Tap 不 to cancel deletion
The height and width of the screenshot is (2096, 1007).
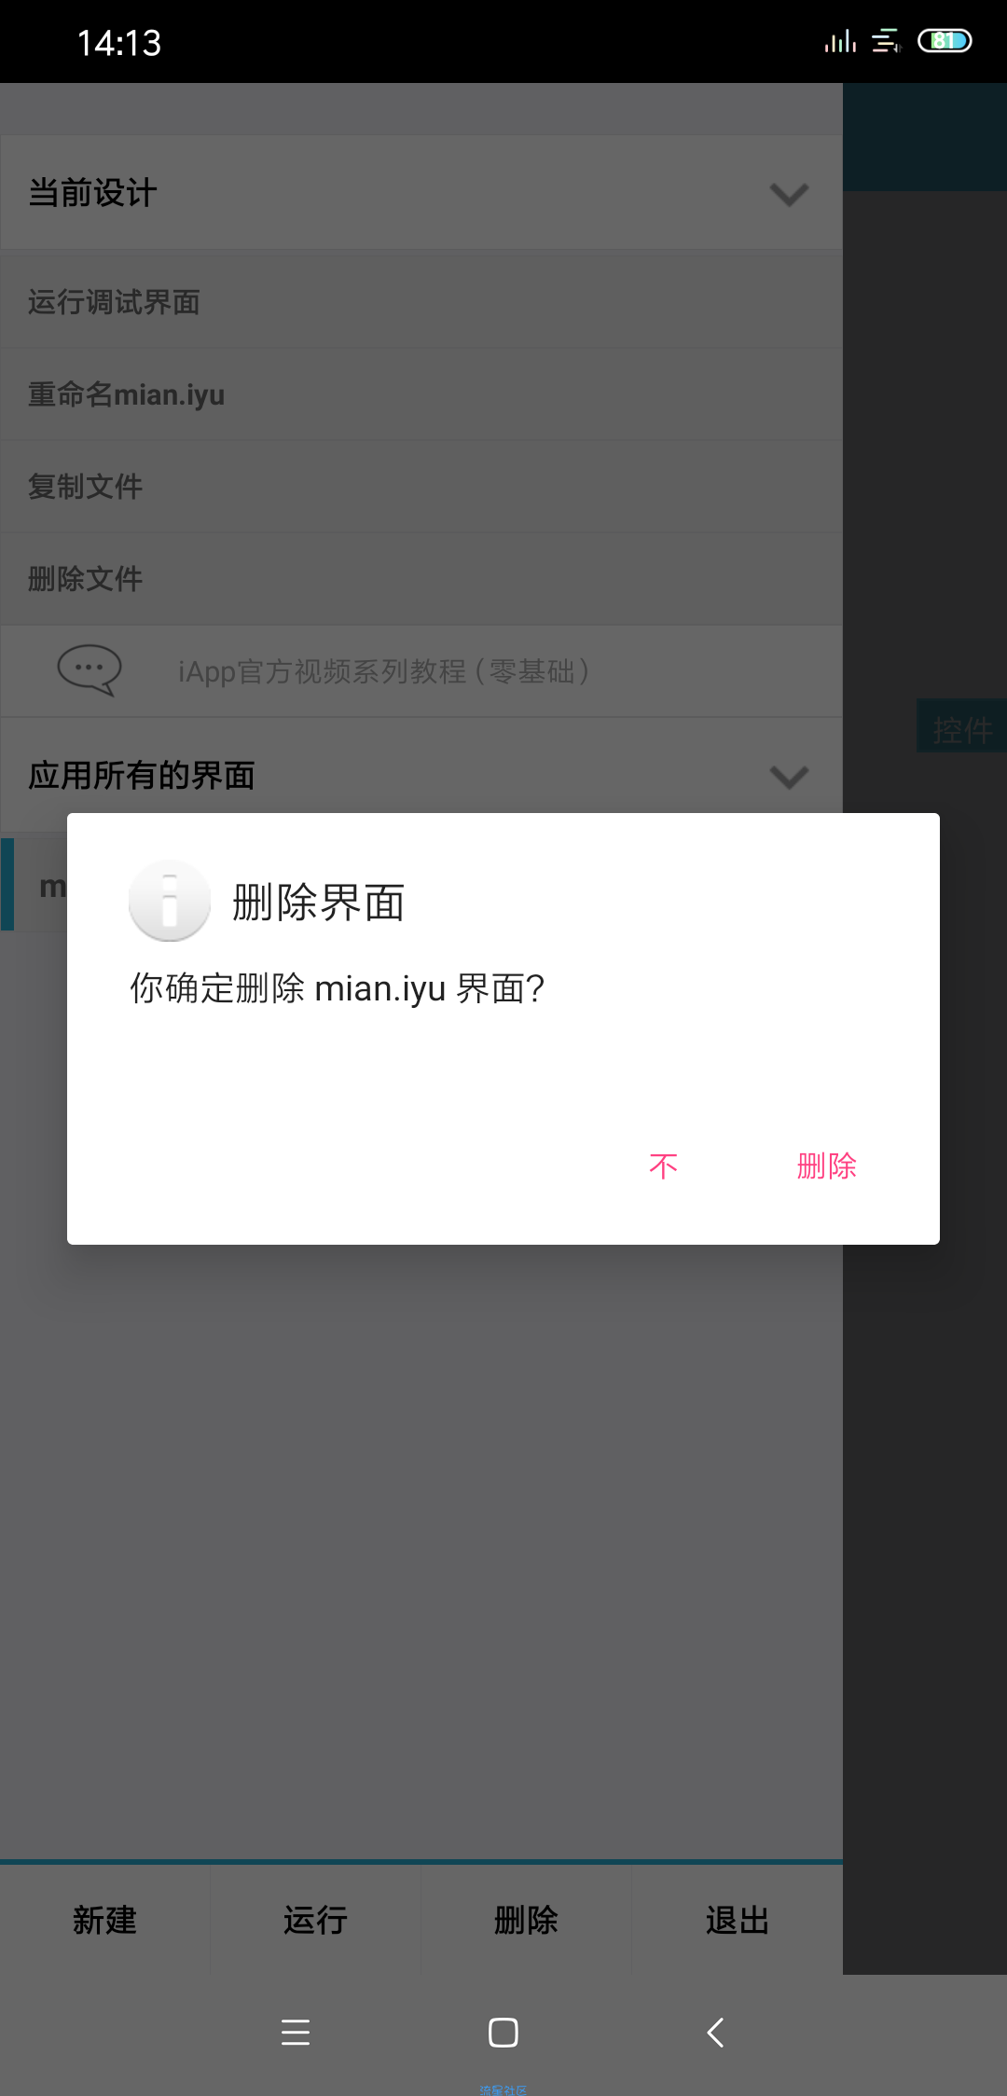[663, 1165]
